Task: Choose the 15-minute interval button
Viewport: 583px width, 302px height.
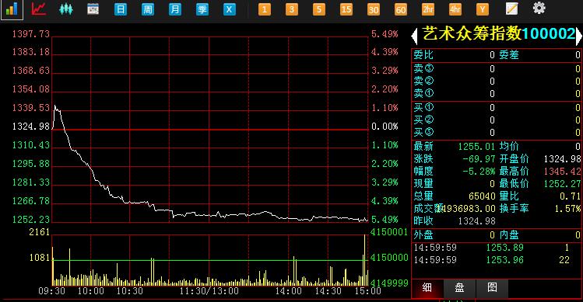Action: 346,9
